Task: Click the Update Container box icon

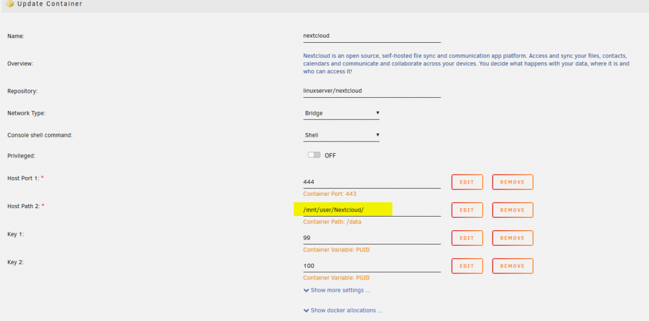Action: click(x=10, y=4)
